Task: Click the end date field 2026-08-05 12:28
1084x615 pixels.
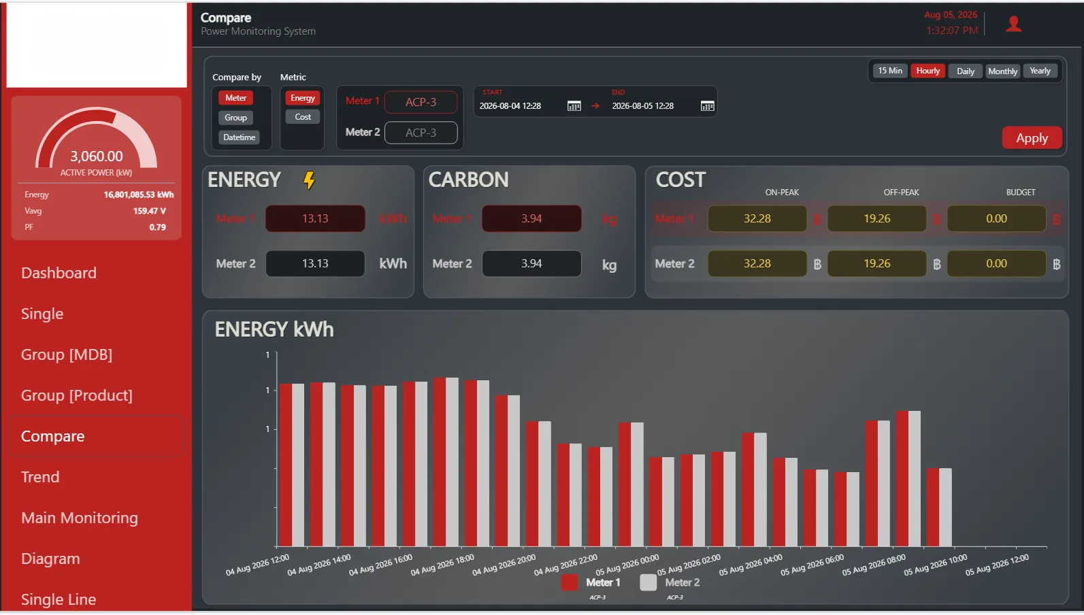Action: [643, 106]
